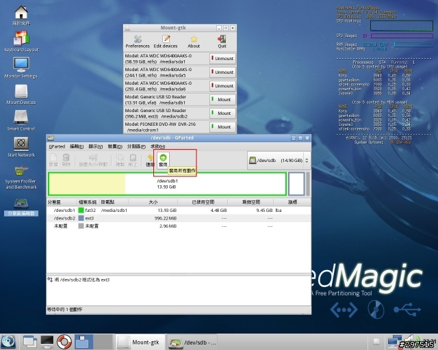The height and width of the screenshot is (350, 438).
Task: Click the gray unallocated color swatch
Action: pyautogui.click(x=81, y=226)
